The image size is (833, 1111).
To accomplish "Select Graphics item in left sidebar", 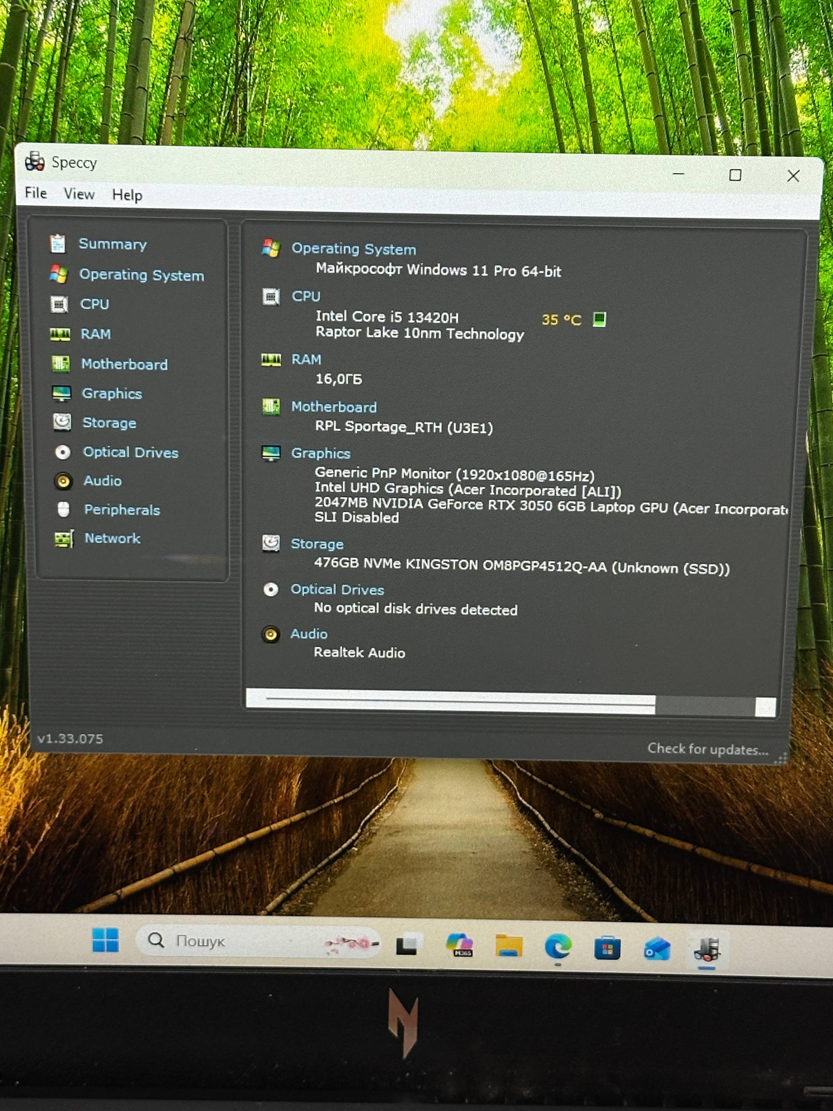I will point(112,393).
